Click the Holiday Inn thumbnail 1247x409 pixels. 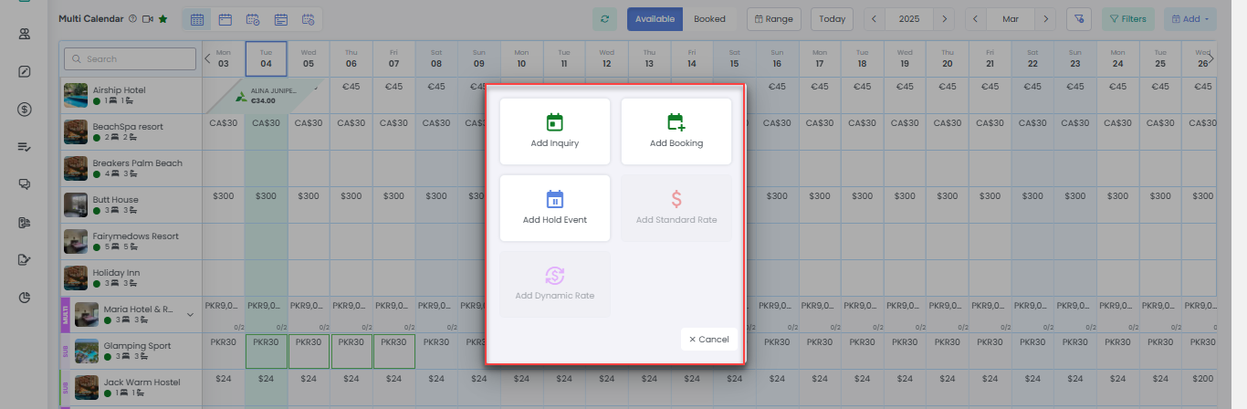pyautogui.click(x=76, y=278)
